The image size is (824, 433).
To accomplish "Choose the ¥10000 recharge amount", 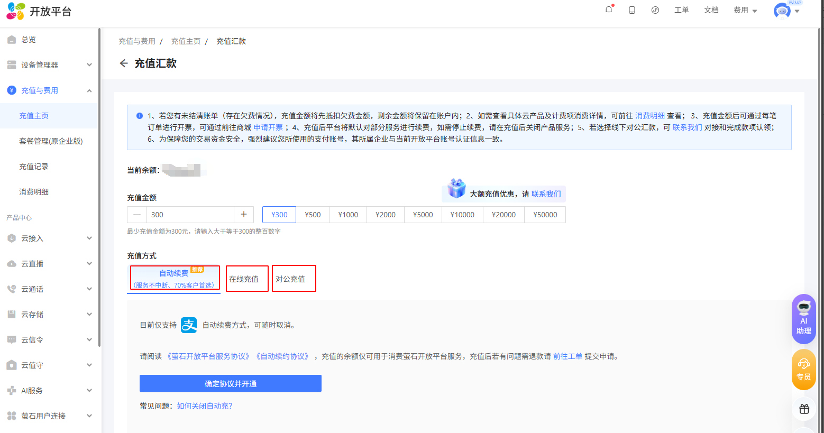I will coord(462,215).
